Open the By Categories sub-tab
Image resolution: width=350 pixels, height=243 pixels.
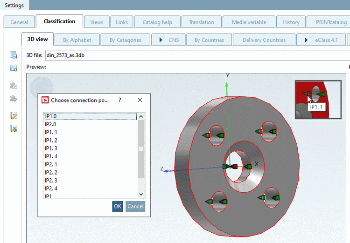(x=125, y=40)
